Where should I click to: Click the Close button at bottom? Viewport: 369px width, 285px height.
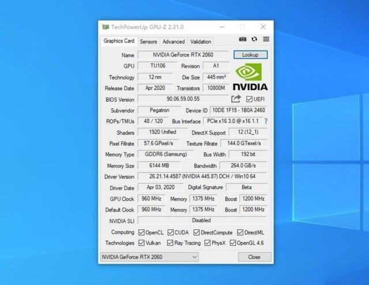click(x=254, y=257)
